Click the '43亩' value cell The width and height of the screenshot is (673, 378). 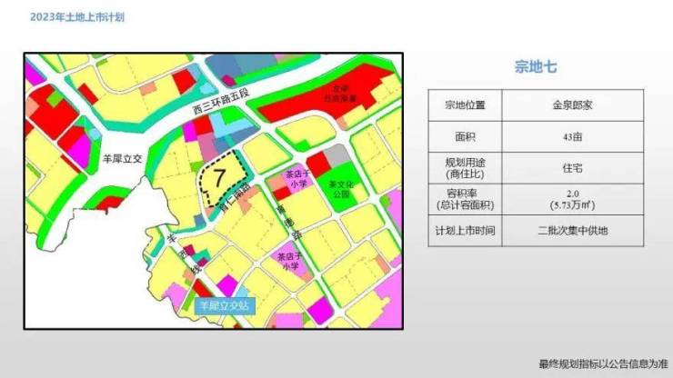pyautogui.click(x=573, y=137)
